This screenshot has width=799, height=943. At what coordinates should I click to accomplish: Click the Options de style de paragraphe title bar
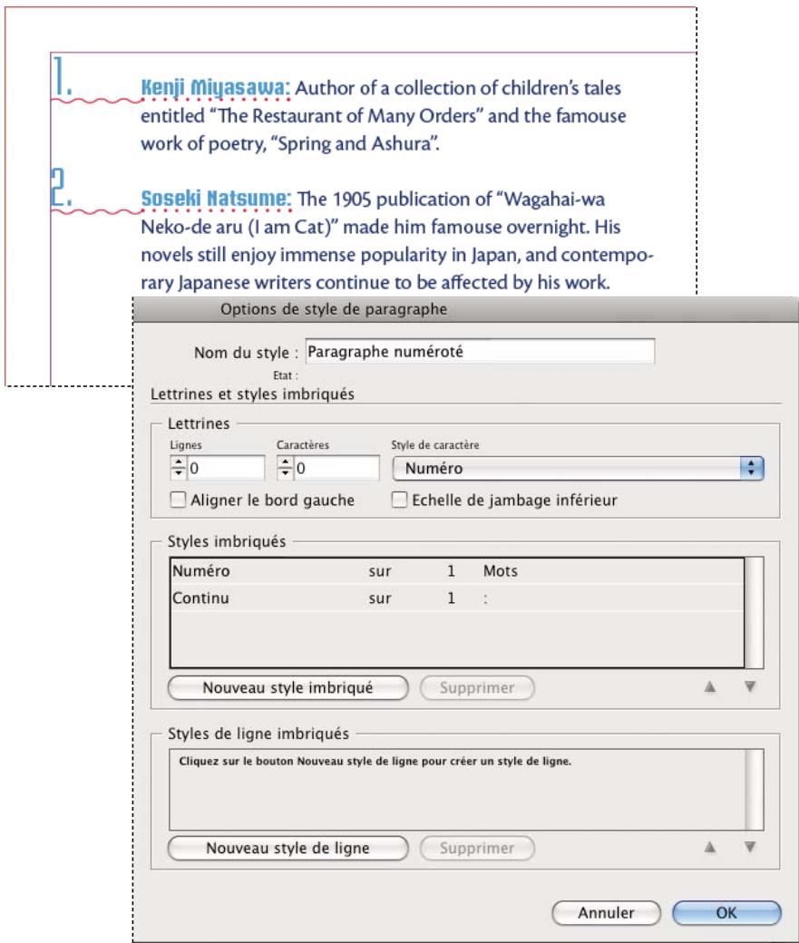(465, 309)
